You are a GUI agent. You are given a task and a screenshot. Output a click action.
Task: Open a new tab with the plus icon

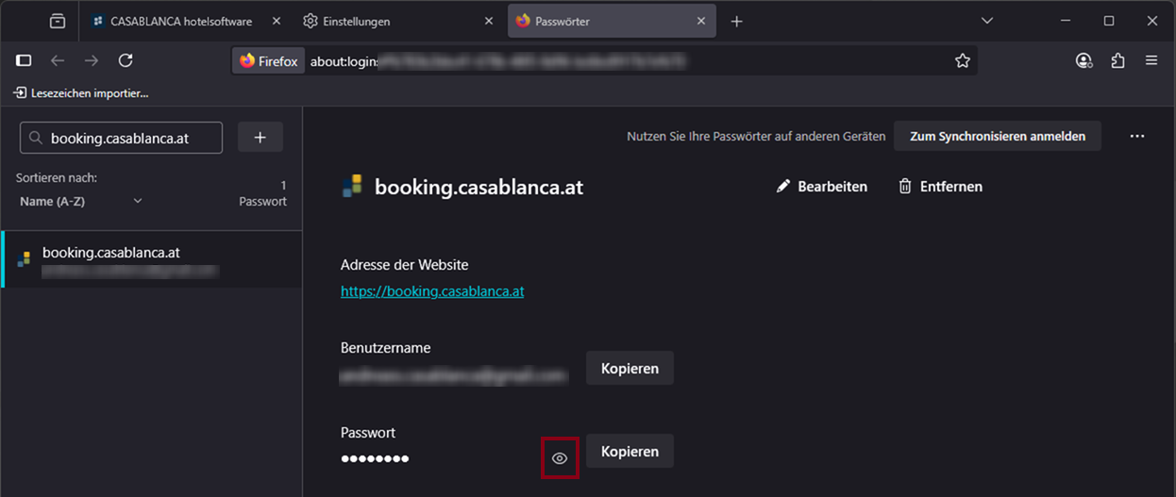tap(737, 21)
